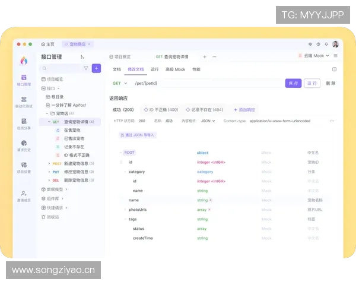
Task: Click 添加响应 to add response
Action: [x=244, y=110]
